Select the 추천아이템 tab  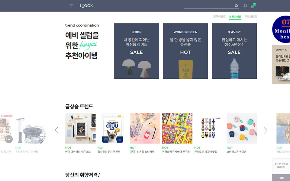[235, 17]
